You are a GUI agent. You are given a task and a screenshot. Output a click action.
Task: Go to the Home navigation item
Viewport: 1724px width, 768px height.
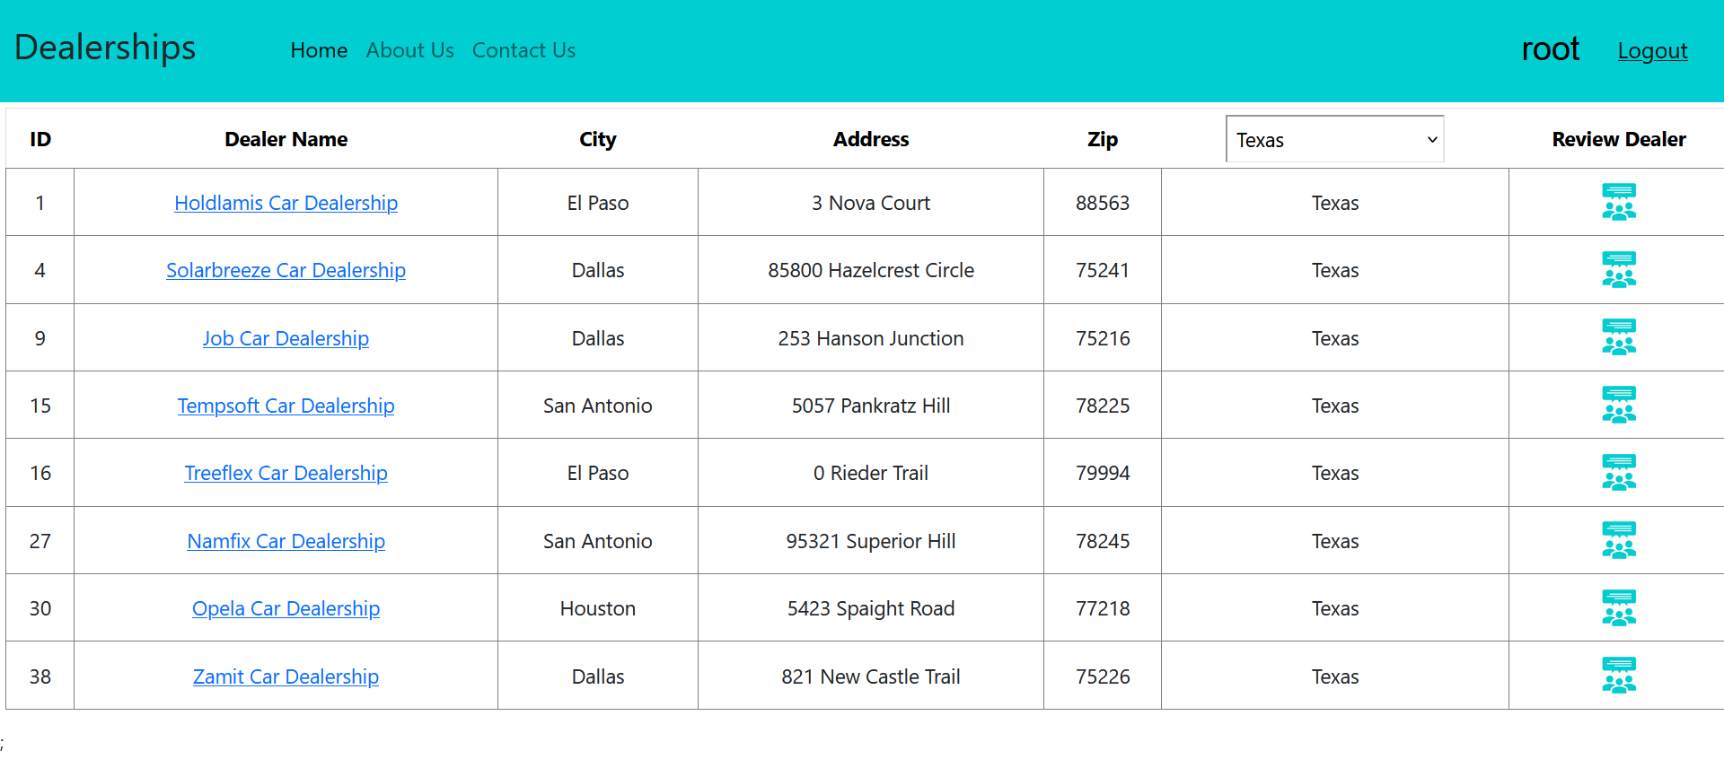319,50
